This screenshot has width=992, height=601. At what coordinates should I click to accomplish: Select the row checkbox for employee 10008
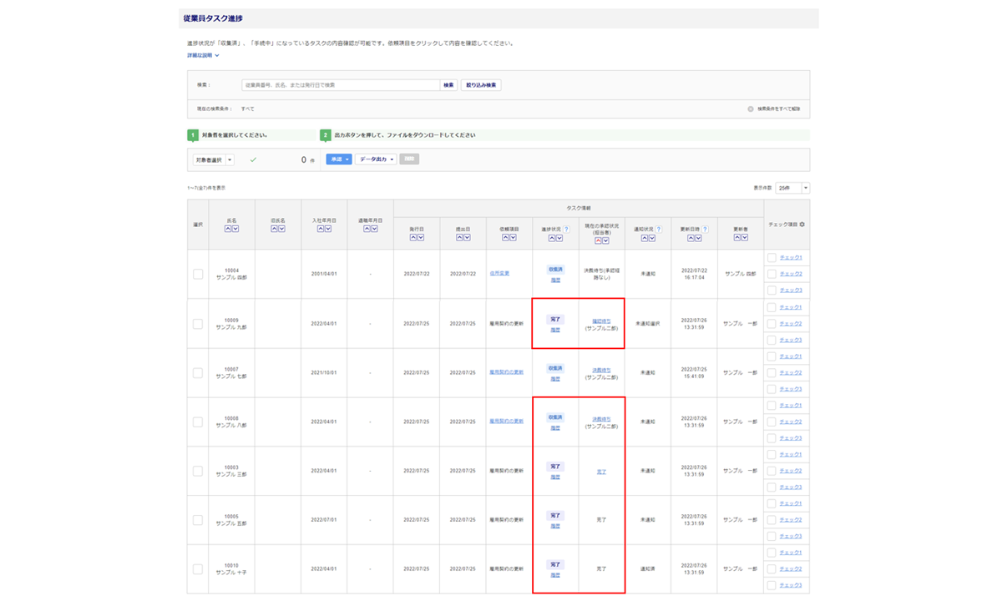point(198,422)
